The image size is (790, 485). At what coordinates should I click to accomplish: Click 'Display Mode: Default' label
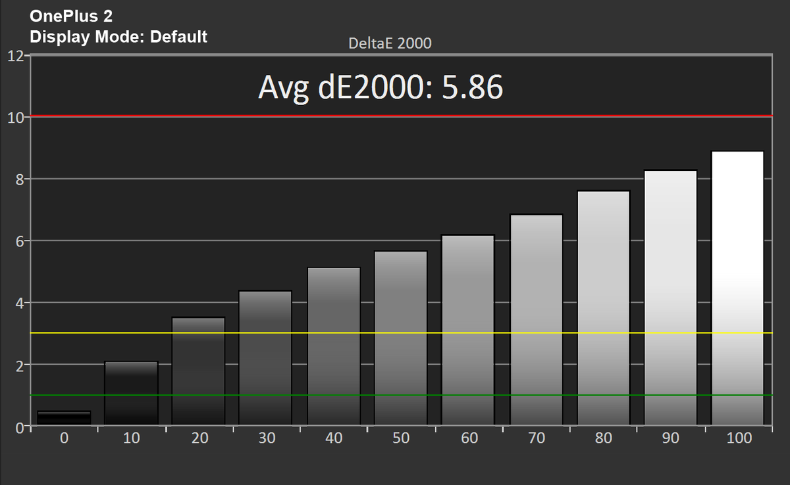[x=119, y=36]
